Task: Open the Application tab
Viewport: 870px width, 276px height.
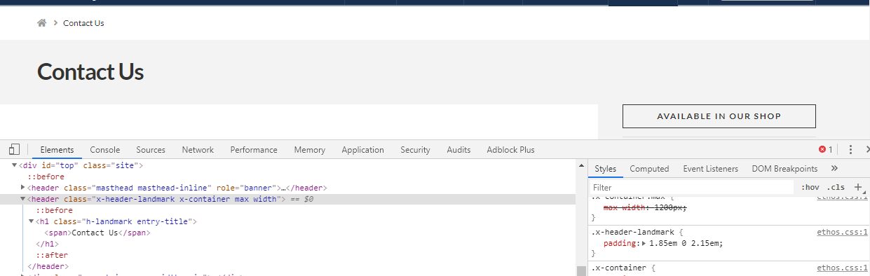Action: [x=362, y=150]
